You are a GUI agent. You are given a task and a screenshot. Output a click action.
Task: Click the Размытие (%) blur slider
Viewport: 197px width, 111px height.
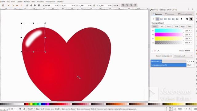click(168, 61)
